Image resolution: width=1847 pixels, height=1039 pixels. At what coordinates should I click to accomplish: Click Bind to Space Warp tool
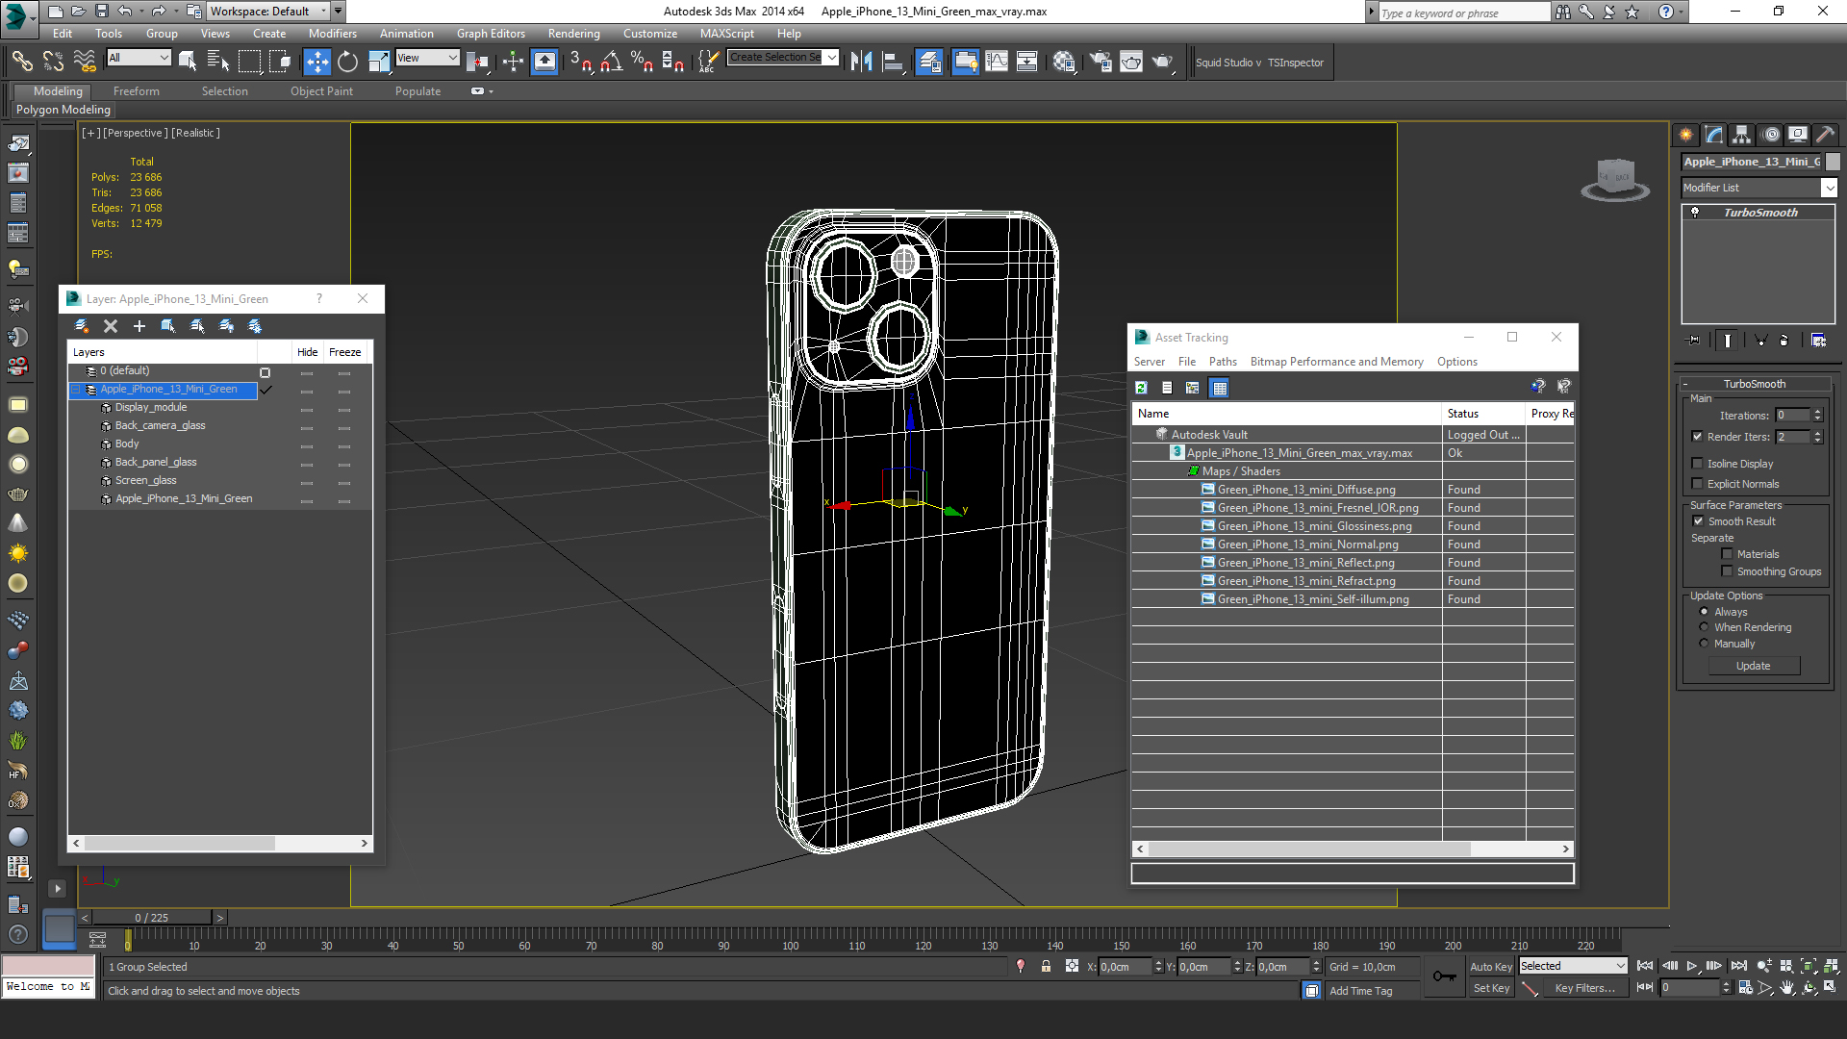pyautogui.click(x=85, y=62)
